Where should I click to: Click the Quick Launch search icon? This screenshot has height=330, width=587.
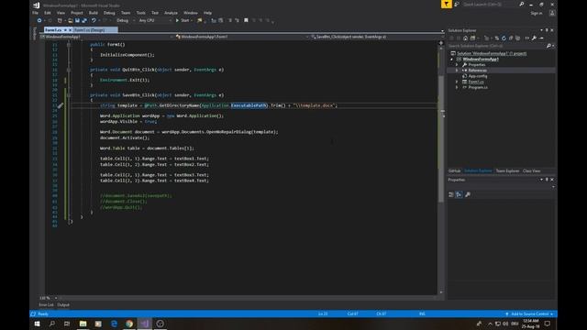point(522,4)
